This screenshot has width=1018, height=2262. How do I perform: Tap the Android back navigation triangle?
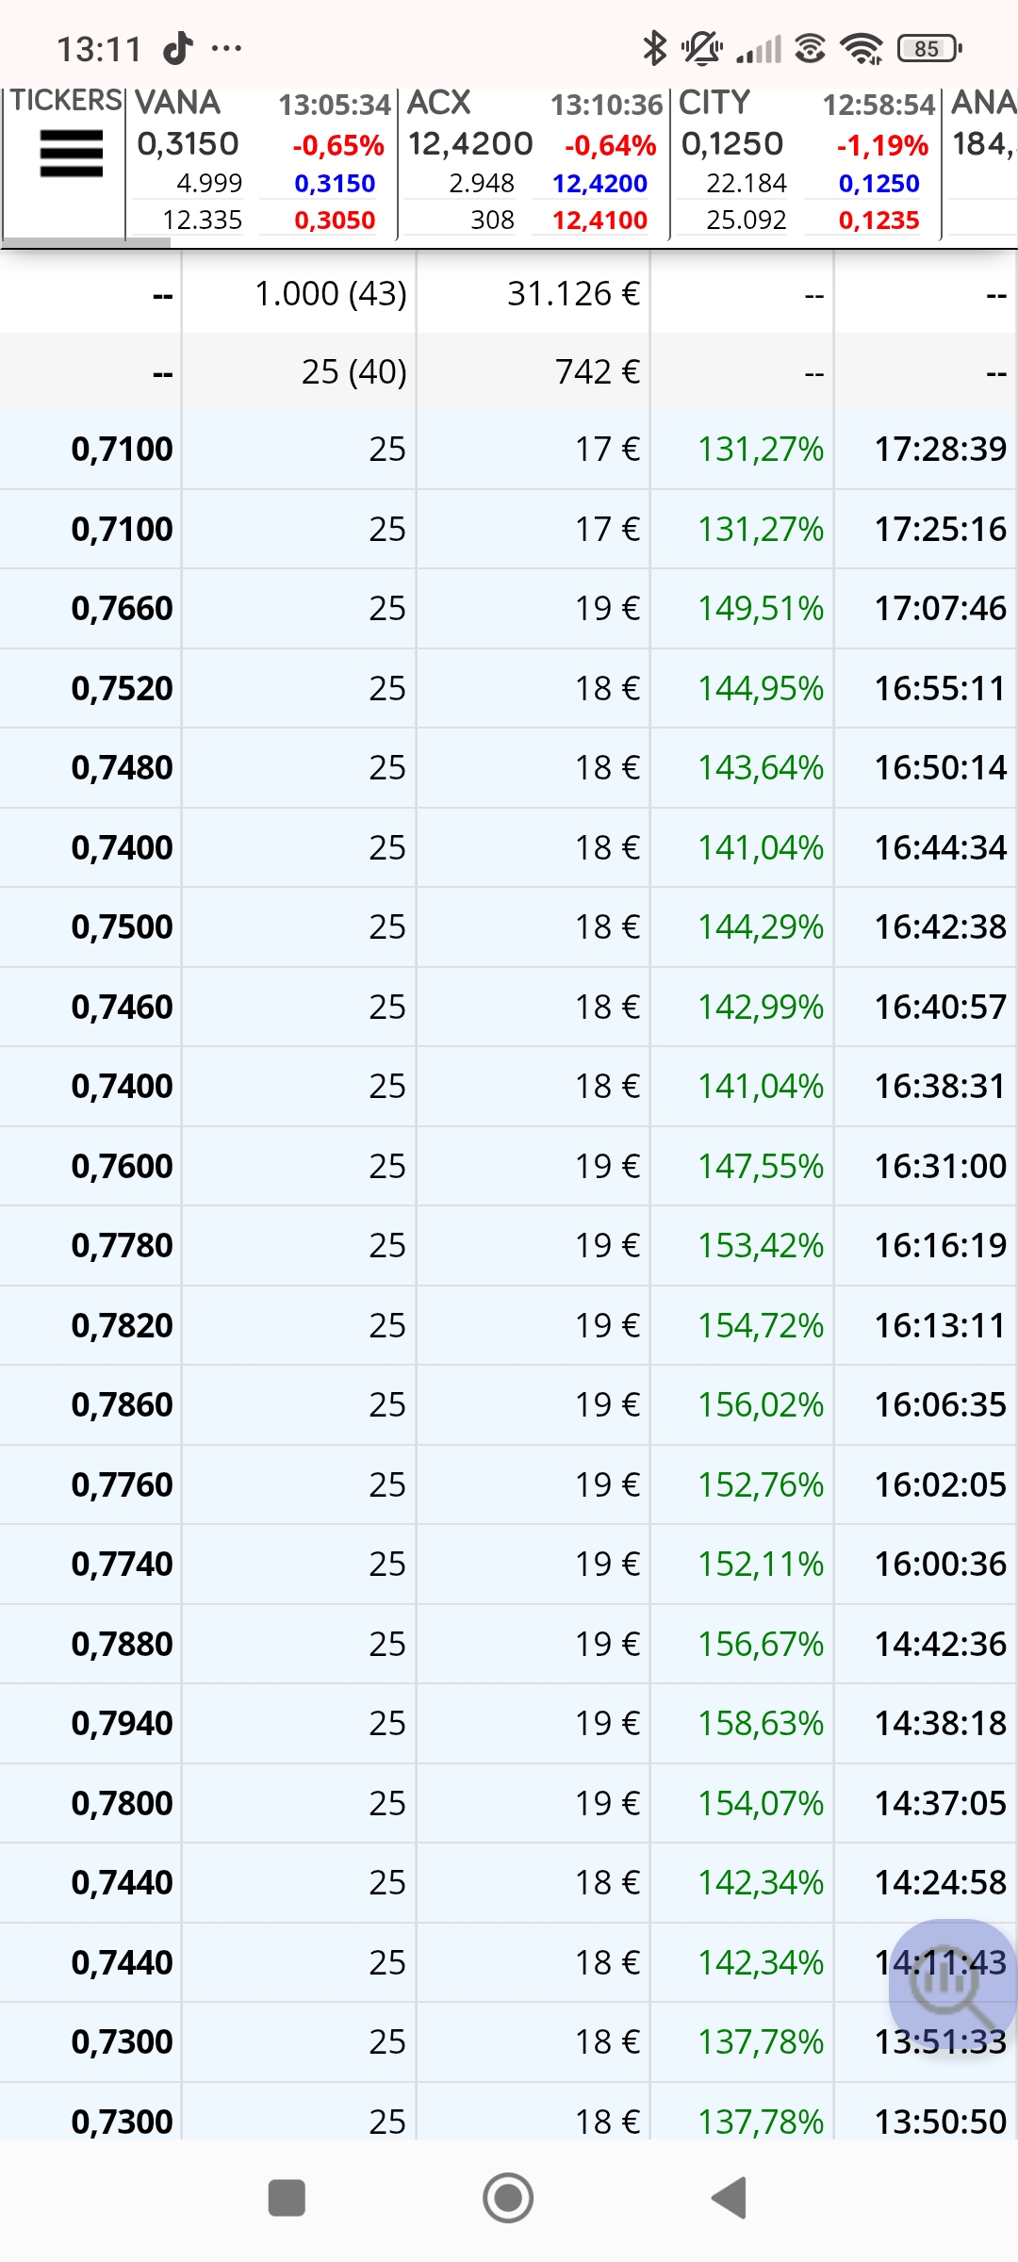click(730, 2198)
